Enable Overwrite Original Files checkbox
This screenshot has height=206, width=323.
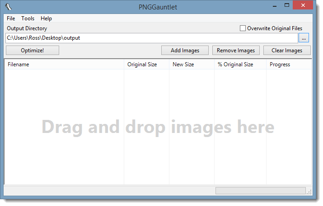(x=243, y=28)
